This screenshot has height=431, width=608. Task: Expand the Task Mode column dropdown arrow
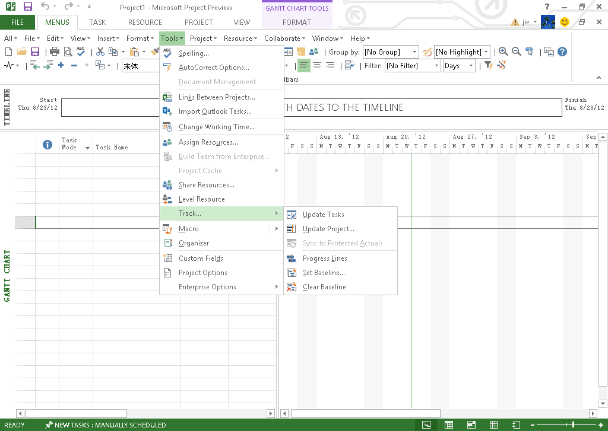coord(87,148)
